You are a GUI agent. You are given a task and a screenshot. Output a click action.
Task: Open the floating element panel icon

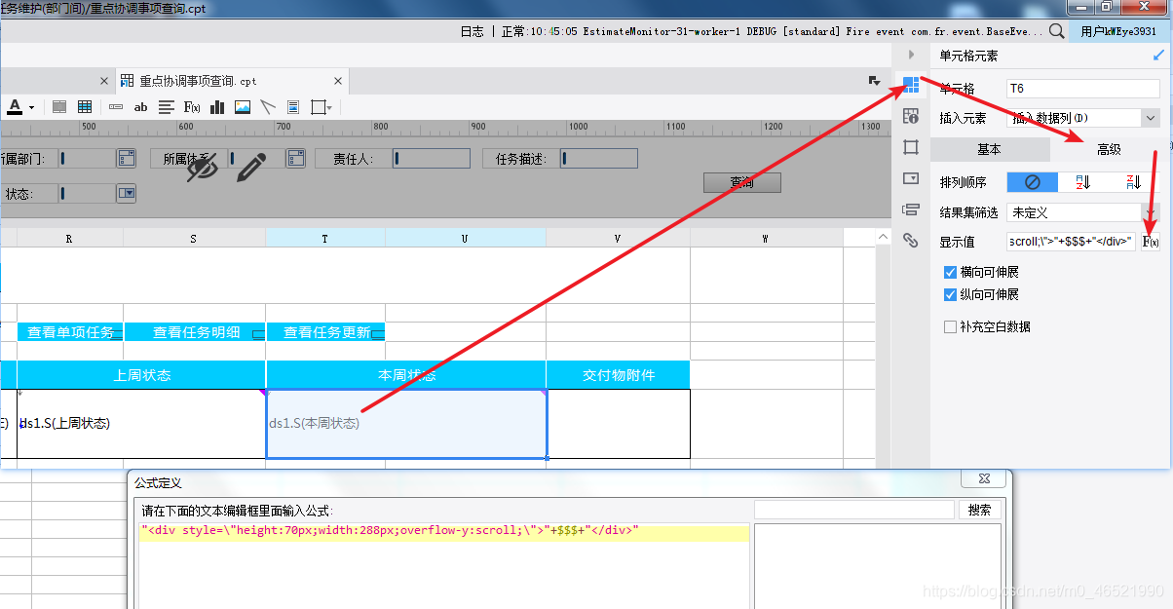pyautogui.click(x=911, y=147)
